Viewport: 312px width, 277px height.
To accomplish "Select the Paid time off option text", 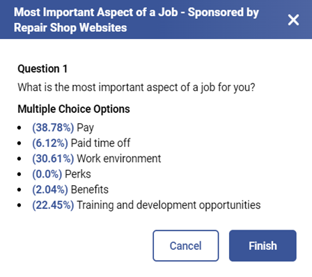I will [100, 143].
